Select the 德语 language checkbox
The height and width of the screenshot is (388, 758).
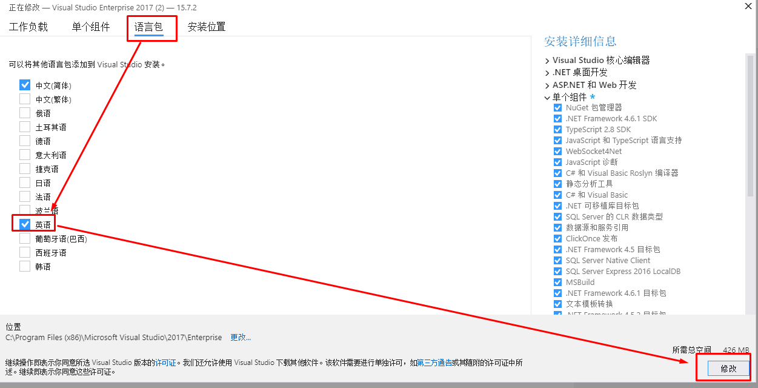pyautogui.click(x=25, y=141)
